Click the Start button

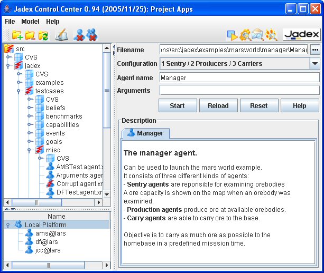178,106
